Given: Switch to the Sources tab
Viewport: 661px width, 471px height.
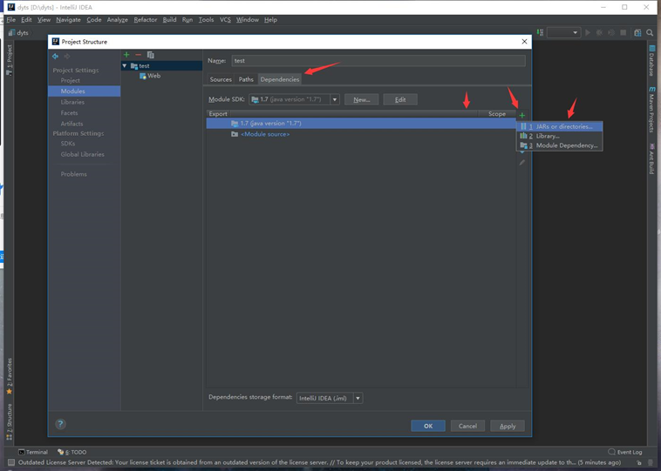Looking at the screenshot, I should tap(221, 79).
